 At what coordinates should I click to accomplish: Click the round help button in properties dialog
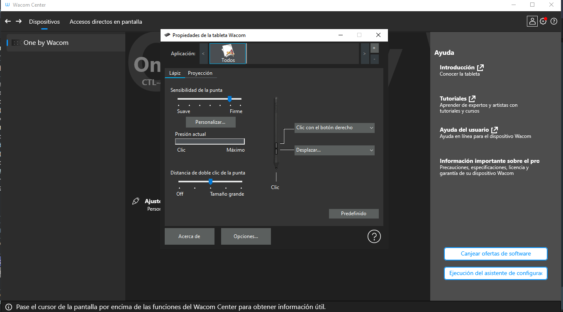[374, 236]
